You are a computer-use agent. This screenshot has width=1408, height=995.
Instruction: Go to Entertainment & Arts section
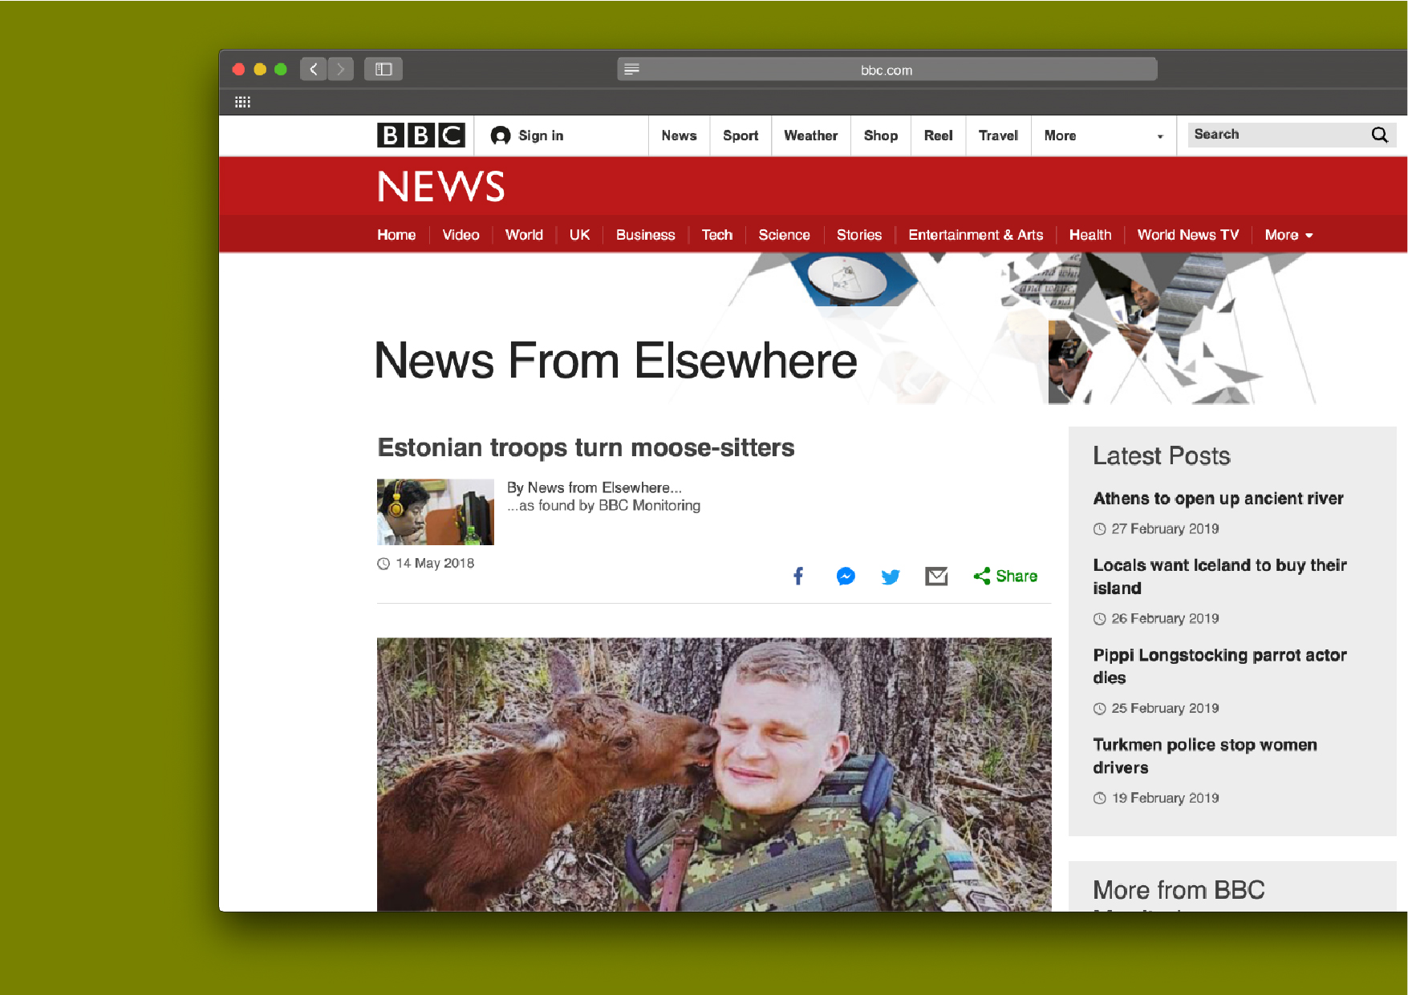(x=975, y=235)
